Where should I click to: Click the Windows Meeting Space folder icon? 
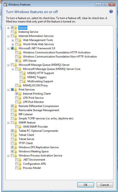(x=16, y=151)
